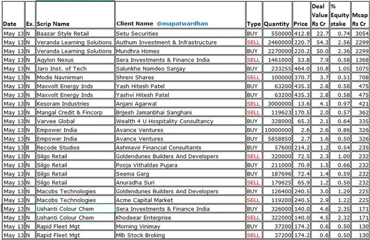This screenshot has height=240, width=370.
Task: Select the Kesoram Industries cell
Action: point(75,104)
